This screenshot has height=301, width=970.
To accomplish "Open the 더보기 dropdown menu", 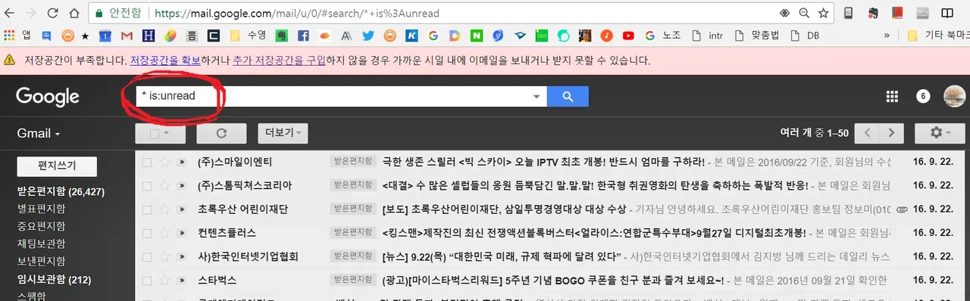I will tap(283, 133).
